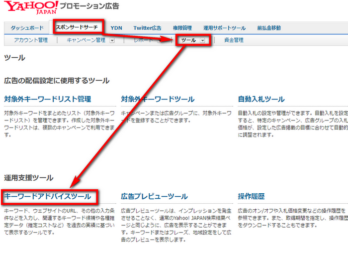Launch the 広告プレビューツール link
This screenshot has height=260, width=348.
coord(154,196)
